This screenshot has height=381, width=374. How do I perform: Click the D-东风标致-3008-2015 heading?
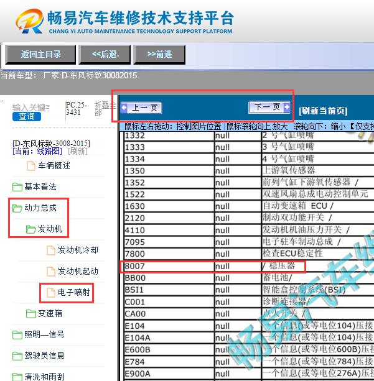pyautogui.click(x=51, y=144)
